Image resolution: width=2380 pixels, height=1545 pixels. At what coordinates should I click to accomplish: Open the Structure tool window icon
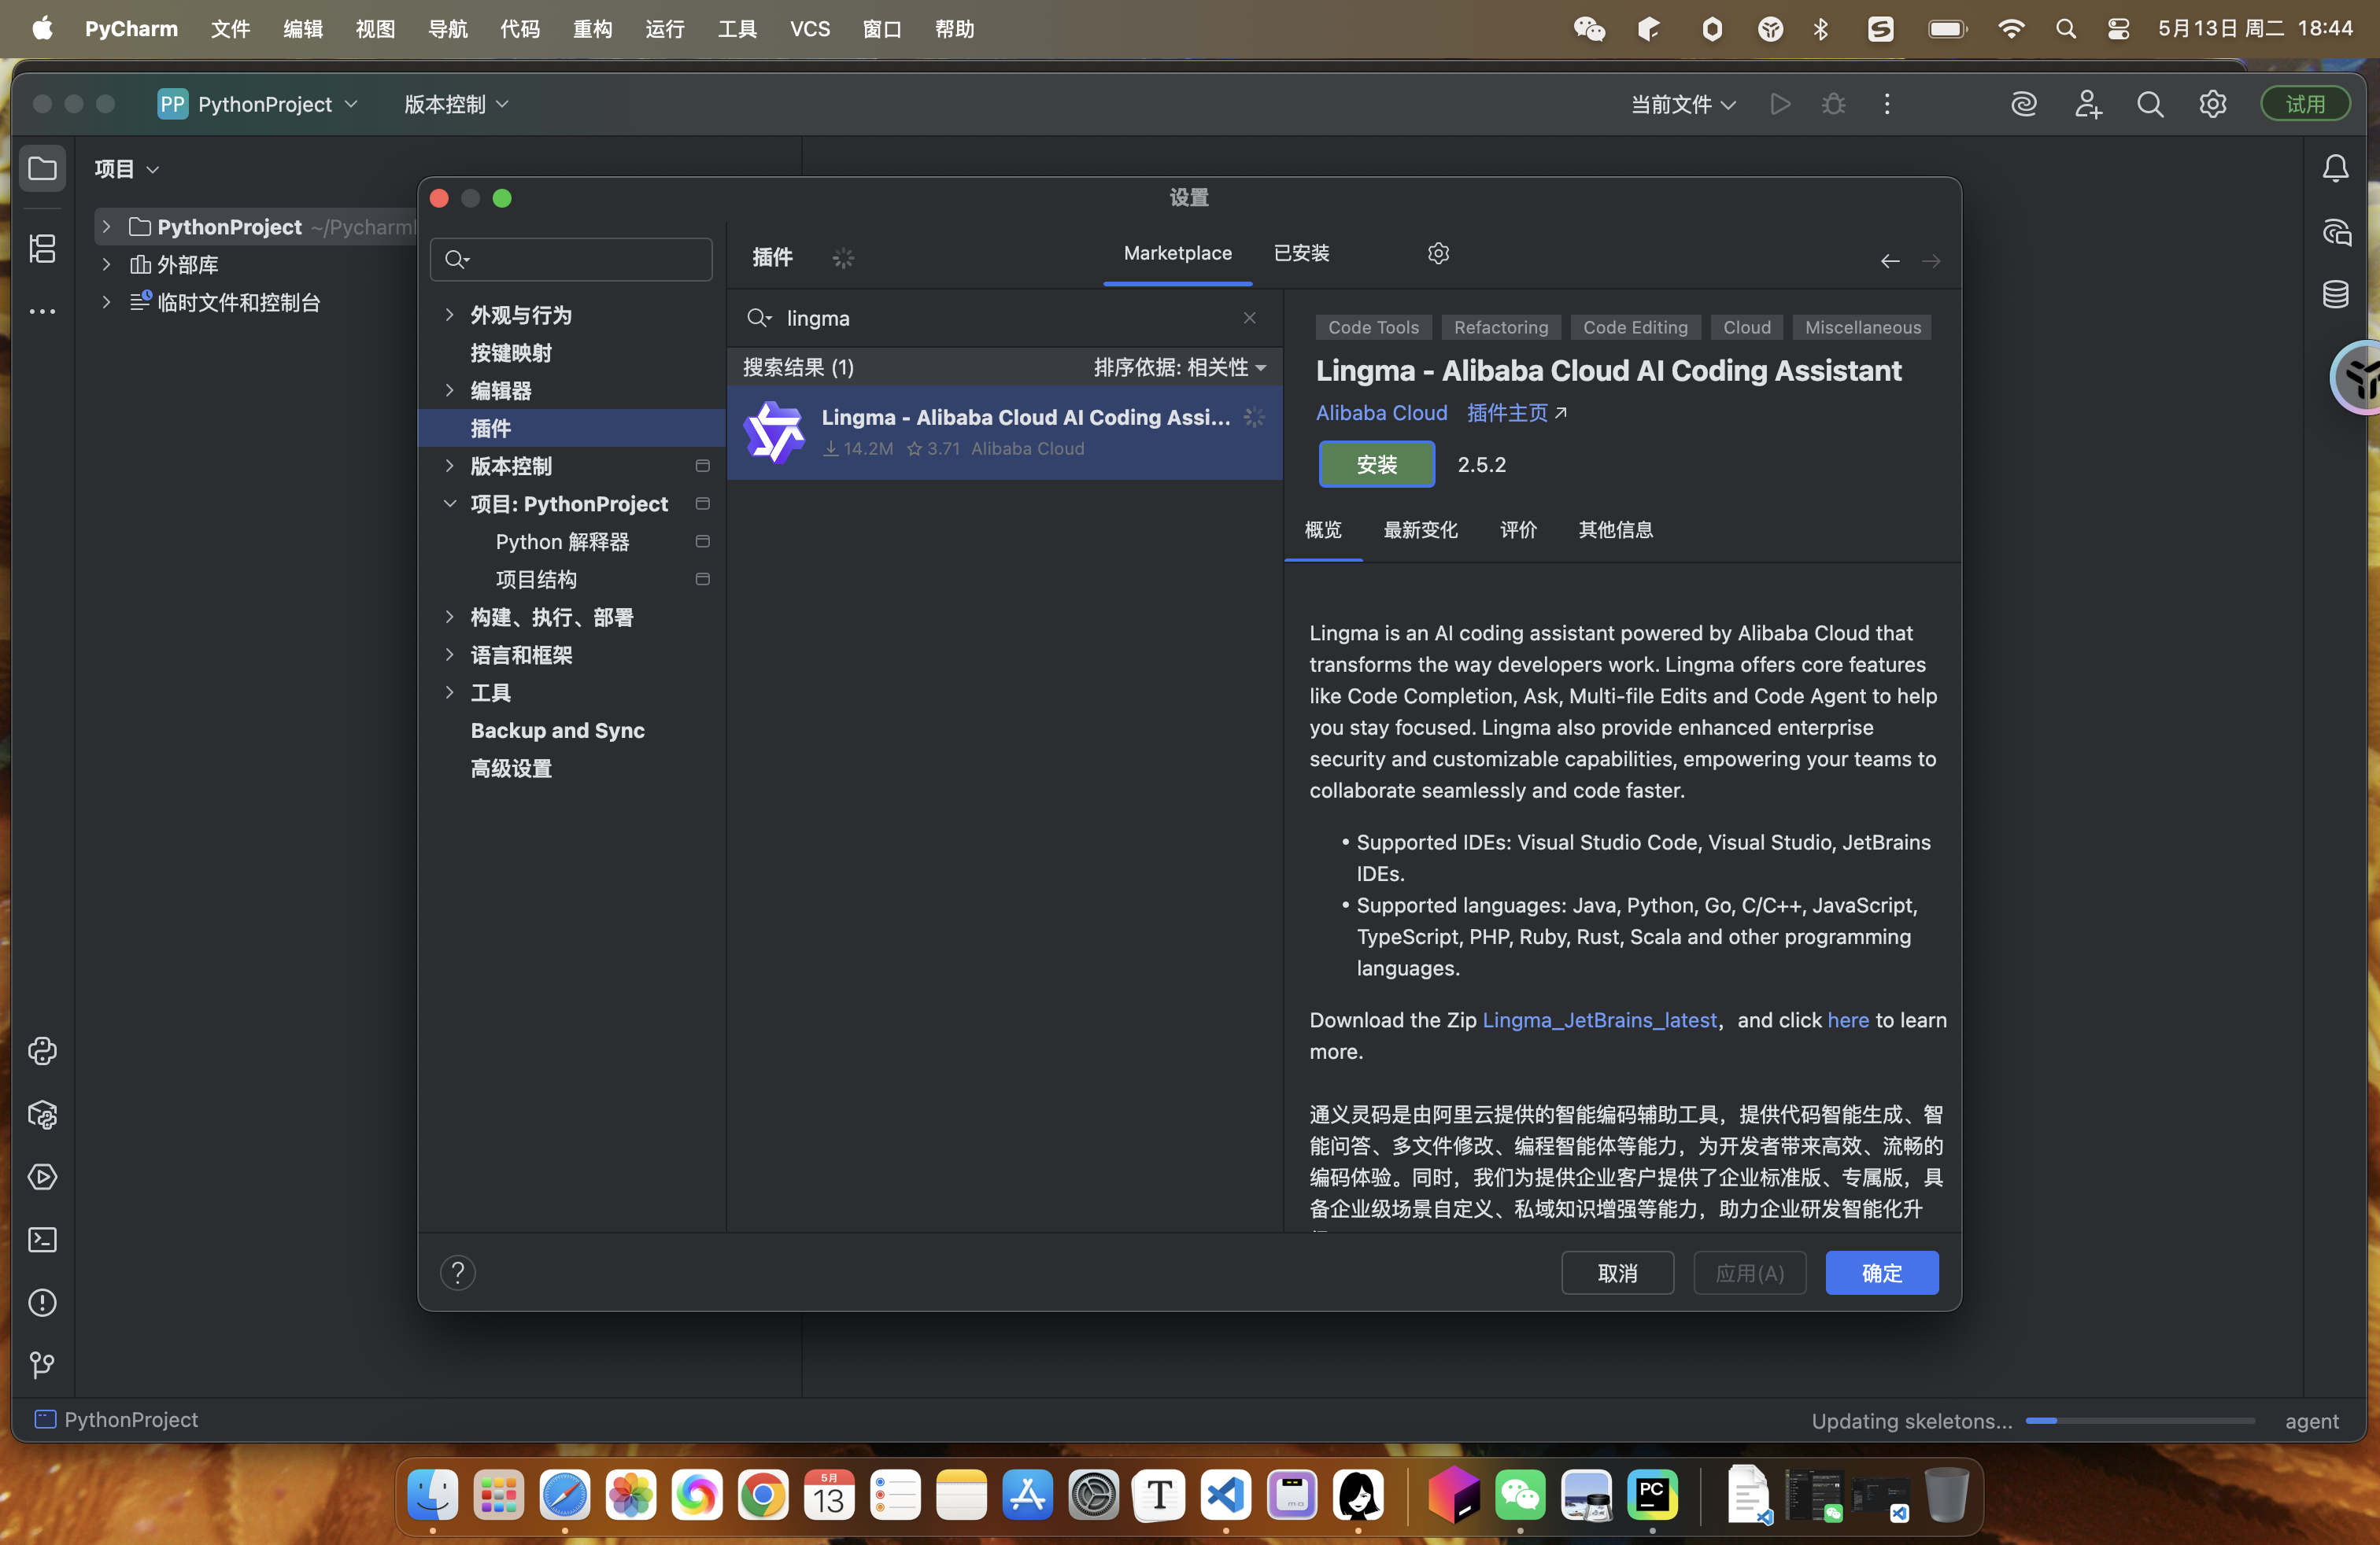42,248
